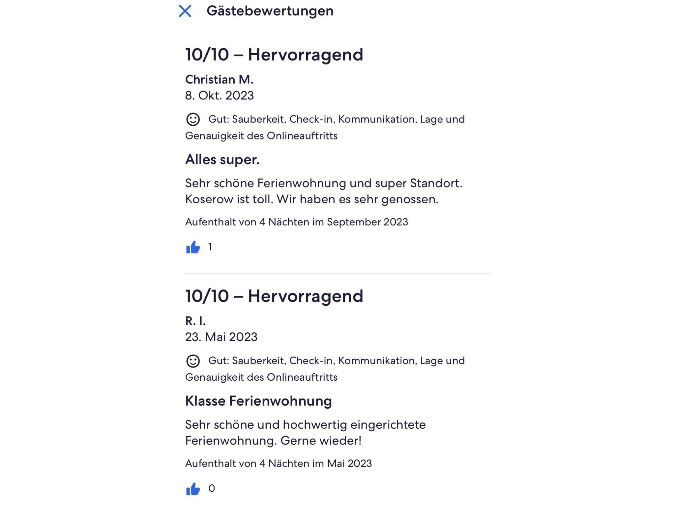This screenshot has height=506, width=675.
Task: Click the like count "1" beside thumbs-up
Action: tap(210, 247)
